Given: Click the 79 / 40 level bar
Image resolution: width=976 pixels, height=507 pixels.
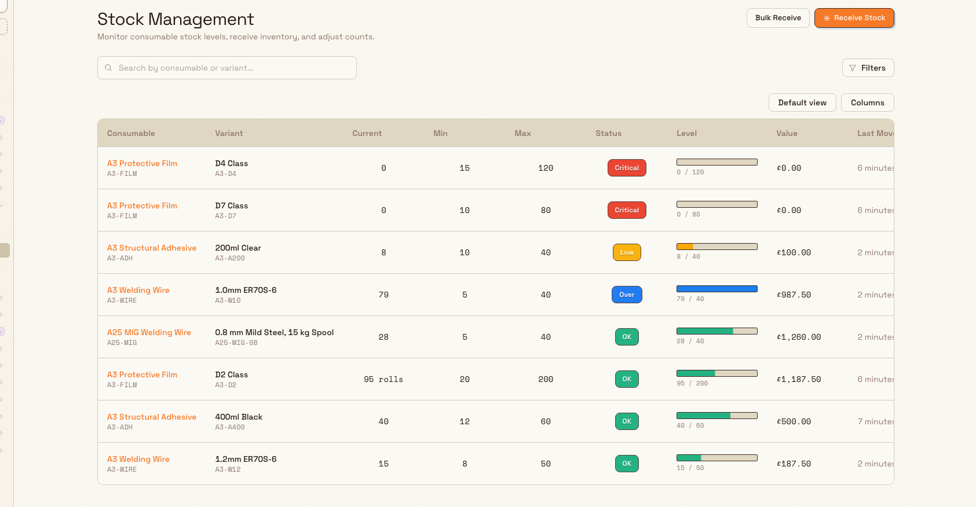Looking at the screenshot, I should (717, 289).
